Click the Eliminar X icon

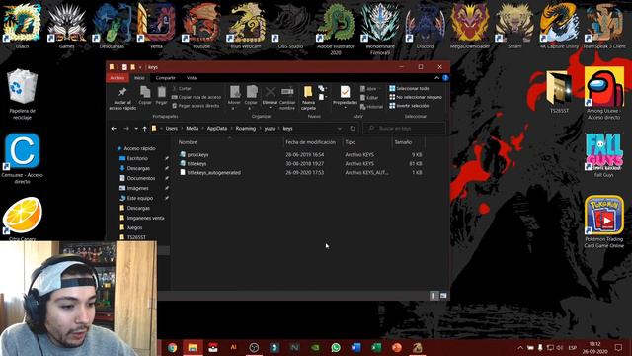click(x=270, y=92)
